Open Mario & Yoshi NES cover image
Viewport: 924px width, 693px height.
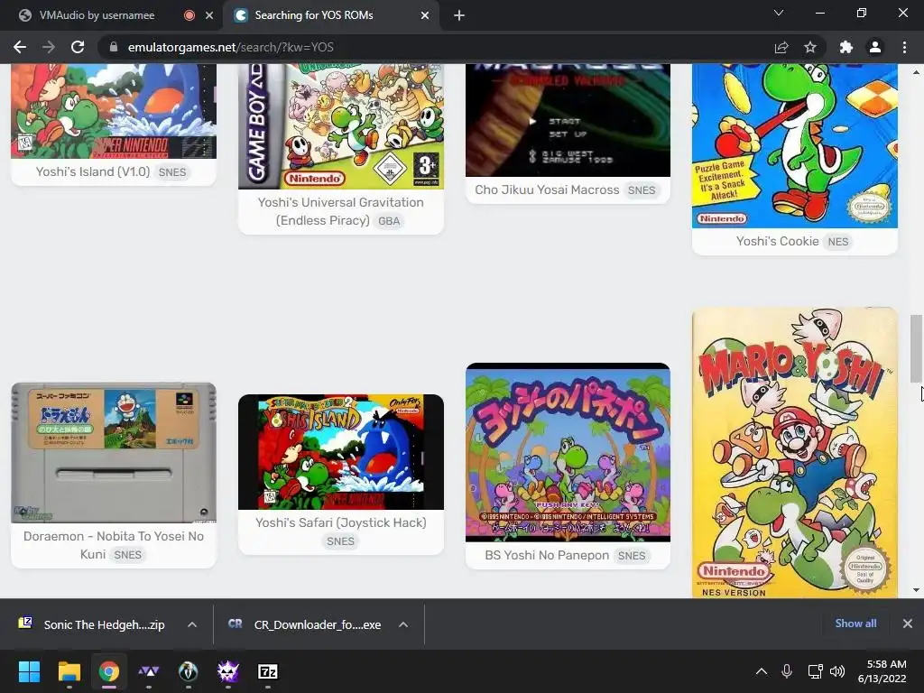[794, 453]
